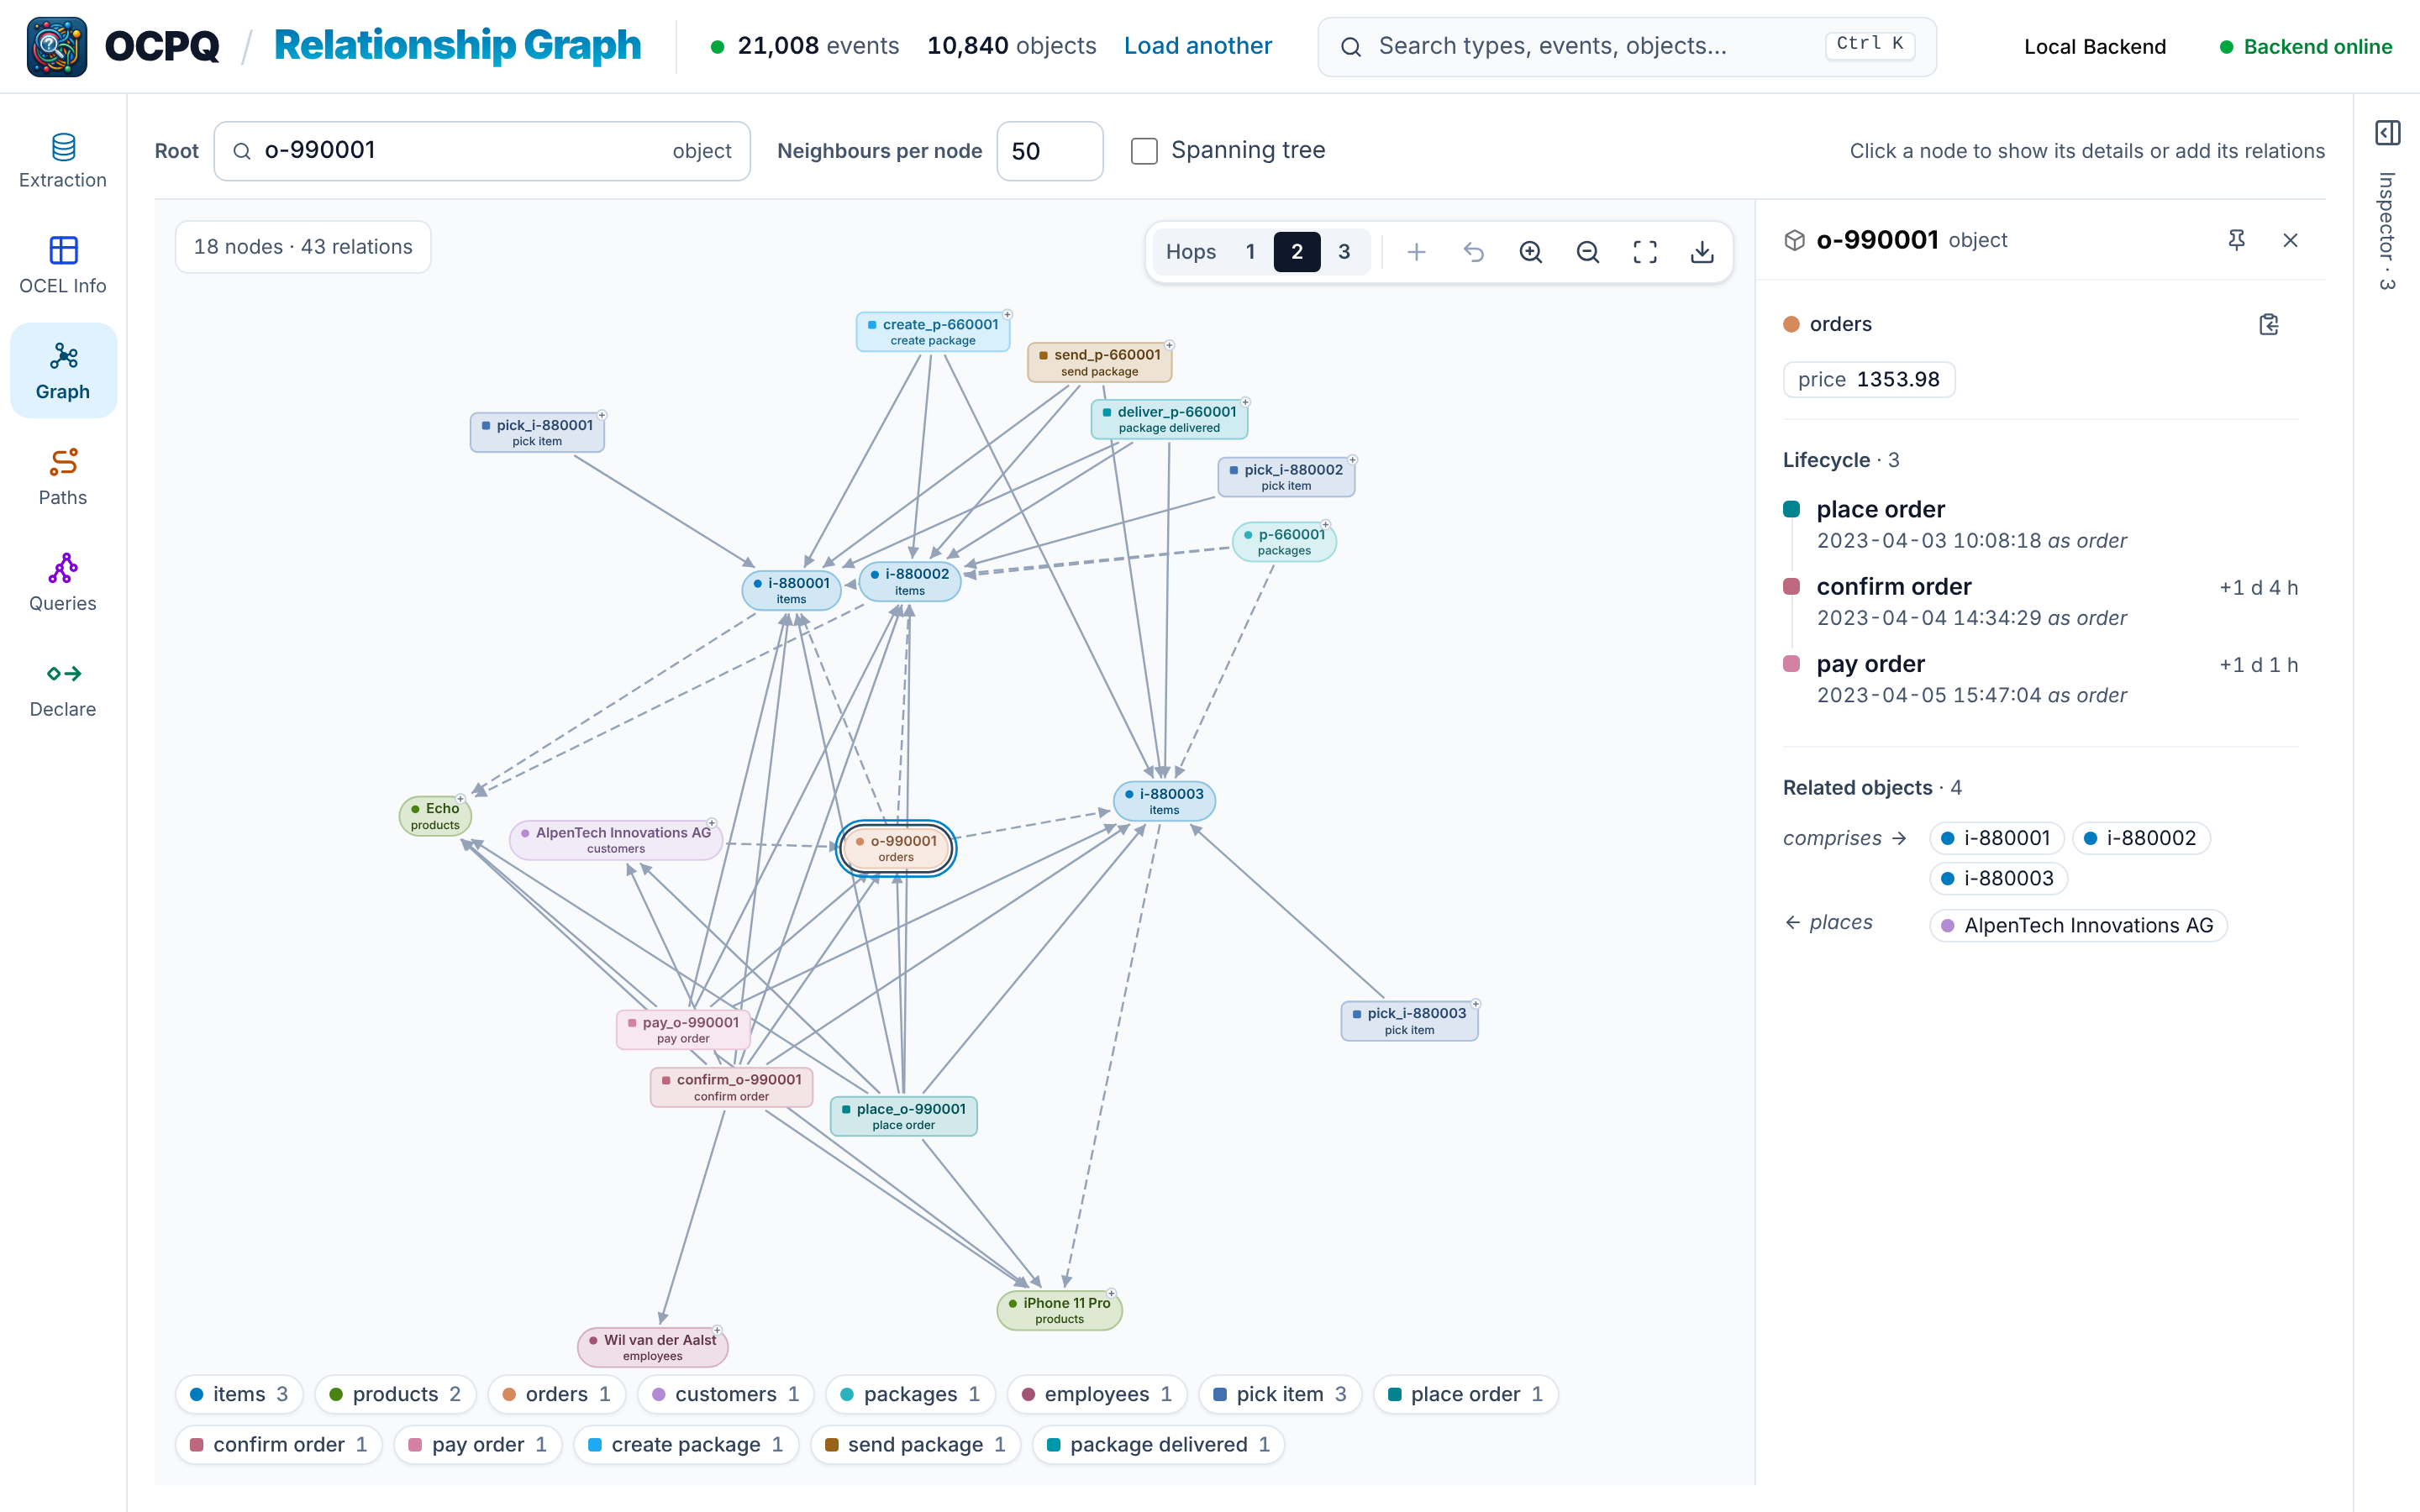The image size is (2420, 1512).
Task: Open related customer AlpenTech Innovations AG chip
Action: (2078, 925)
